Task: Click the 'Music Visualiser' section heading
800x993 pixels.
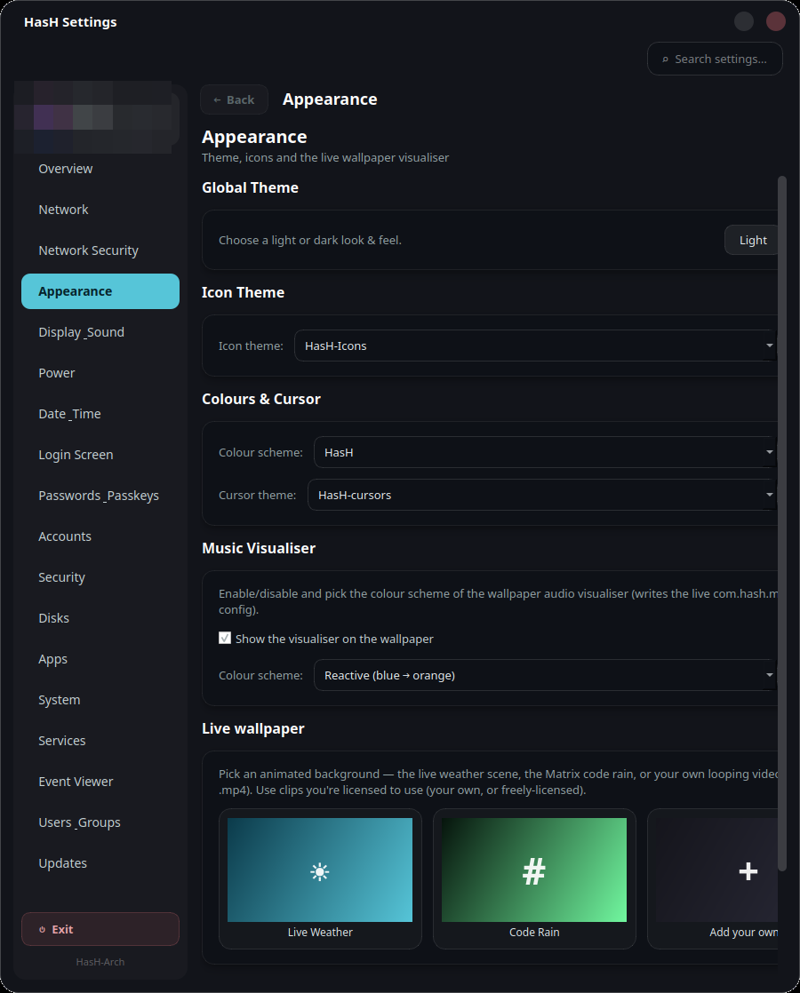Action: coord(258,548)
